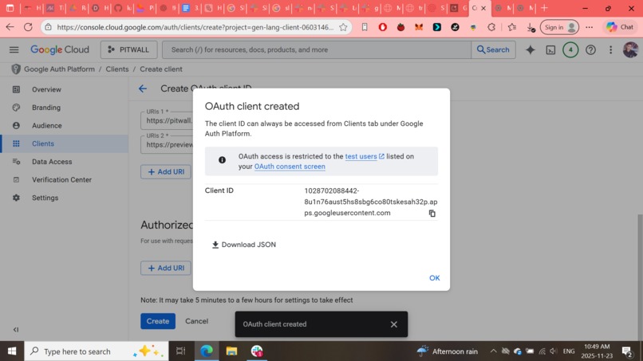Image resolution: width=643 pixels, height=361 pixels.
Task: Open Audience in the sidebar
Action: [65, 125]
